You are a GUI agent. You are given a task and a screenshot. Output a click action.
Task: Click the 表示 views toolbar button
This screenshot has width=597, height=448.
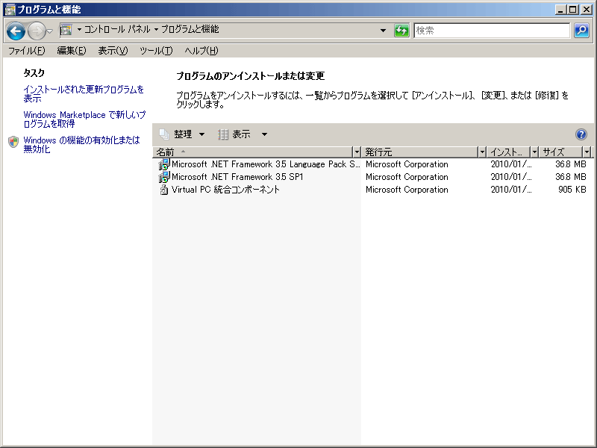point(234,134)
